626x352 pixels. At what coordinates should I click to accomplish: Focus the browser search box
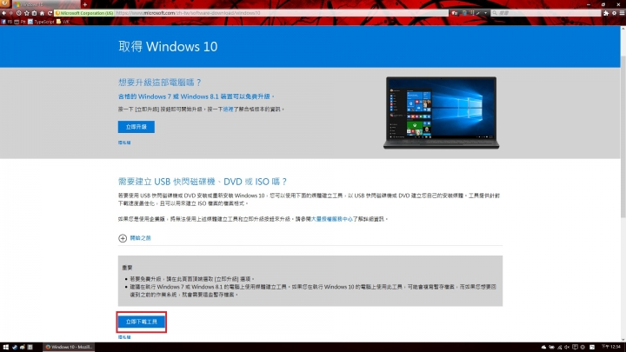coord(546,13)
